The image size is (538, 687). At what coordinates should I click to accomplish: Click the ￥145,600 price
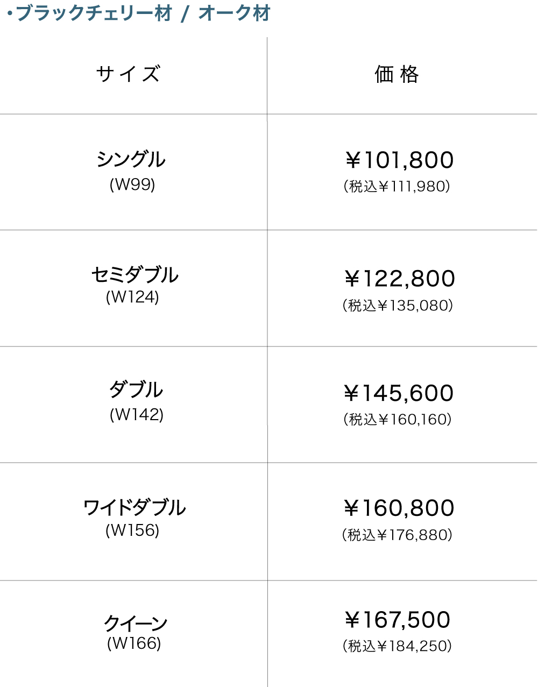tap(399, 393)
